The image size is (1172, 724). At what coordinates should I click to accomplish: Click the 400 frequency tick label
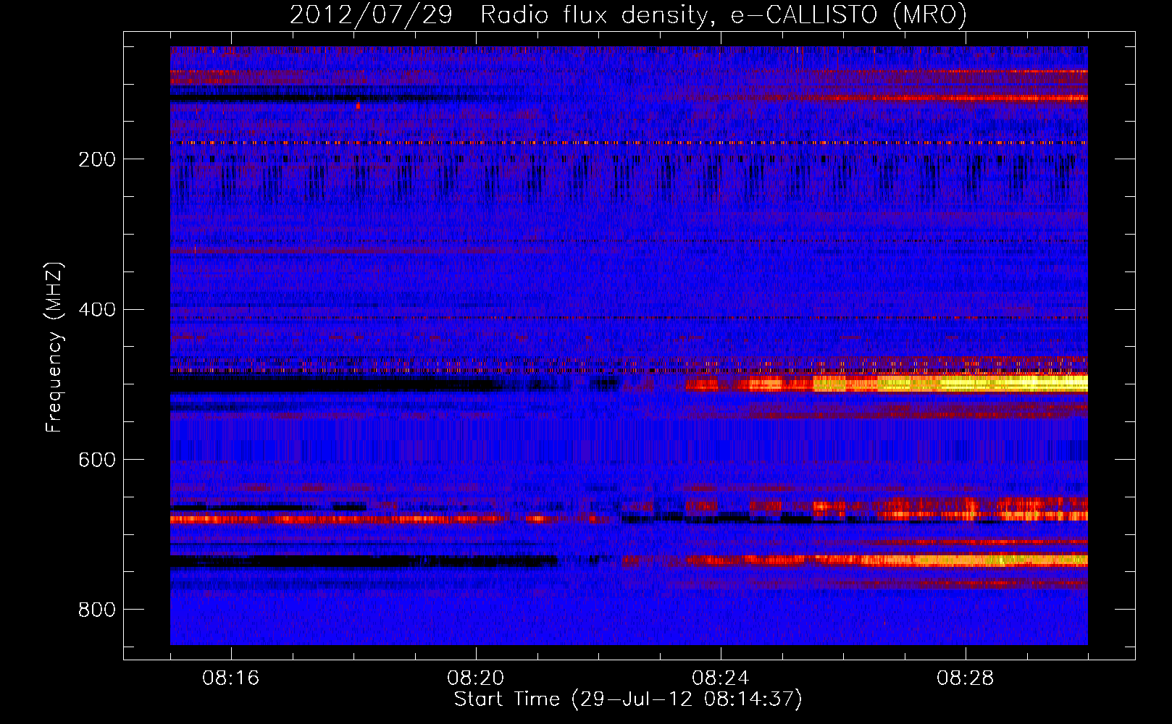97,310
